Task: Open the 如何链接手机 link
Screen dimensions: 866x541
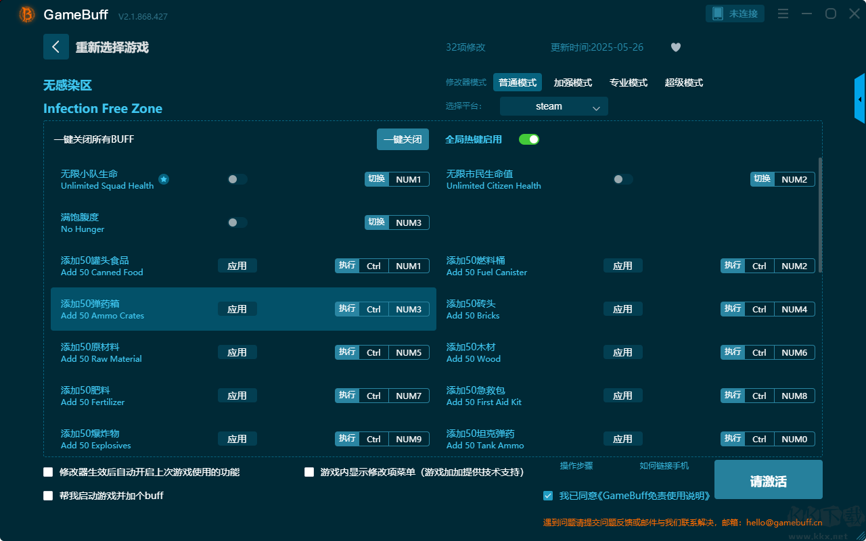Action: (664, 466)
